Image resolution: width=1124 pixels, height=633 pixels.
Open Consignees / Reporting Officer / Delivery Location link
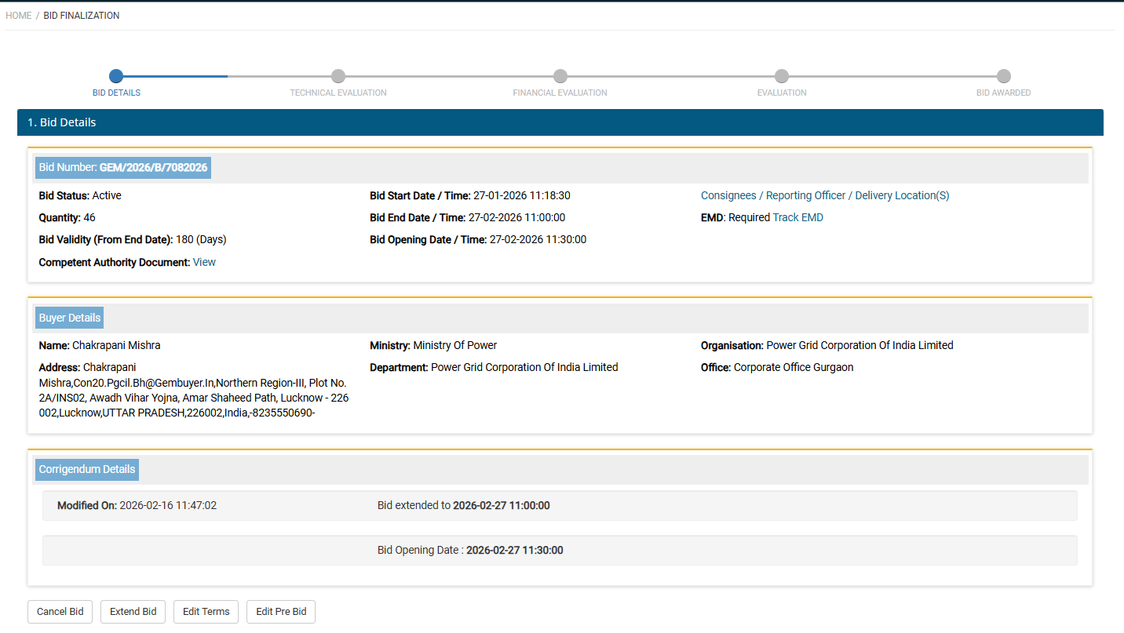pos(825,196)
